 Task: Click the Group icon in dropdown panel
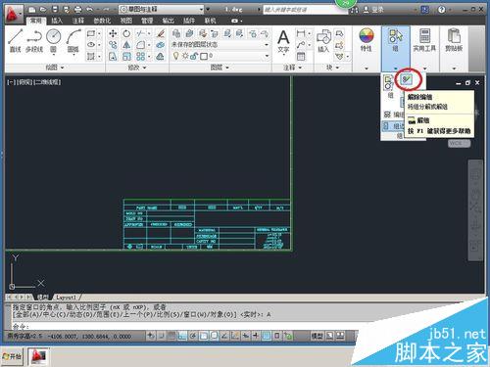389,86
